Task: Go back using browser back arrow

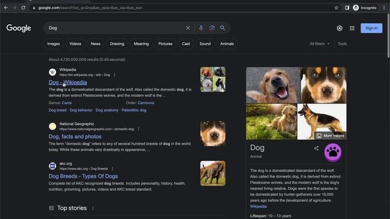Action: point(6,8)
